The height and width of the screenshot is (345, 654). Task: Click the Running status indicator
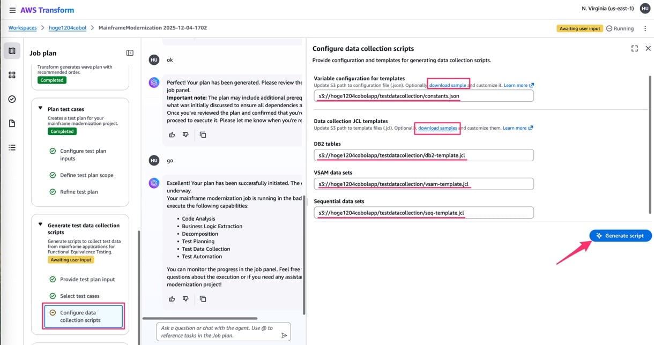(620, 28)
